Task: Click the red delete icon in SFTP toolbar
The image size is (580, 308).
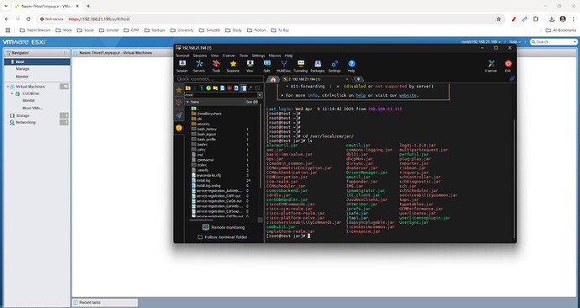Action: click(x=229, y=88)
